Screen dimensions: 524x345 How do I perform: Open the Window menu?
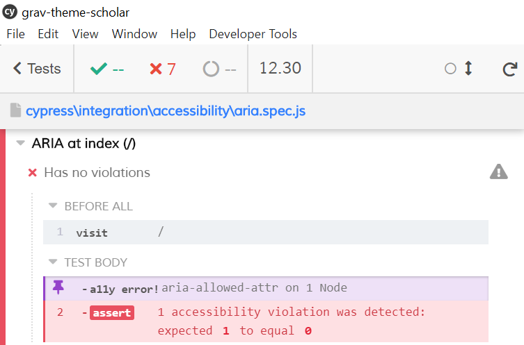(134, 34)
